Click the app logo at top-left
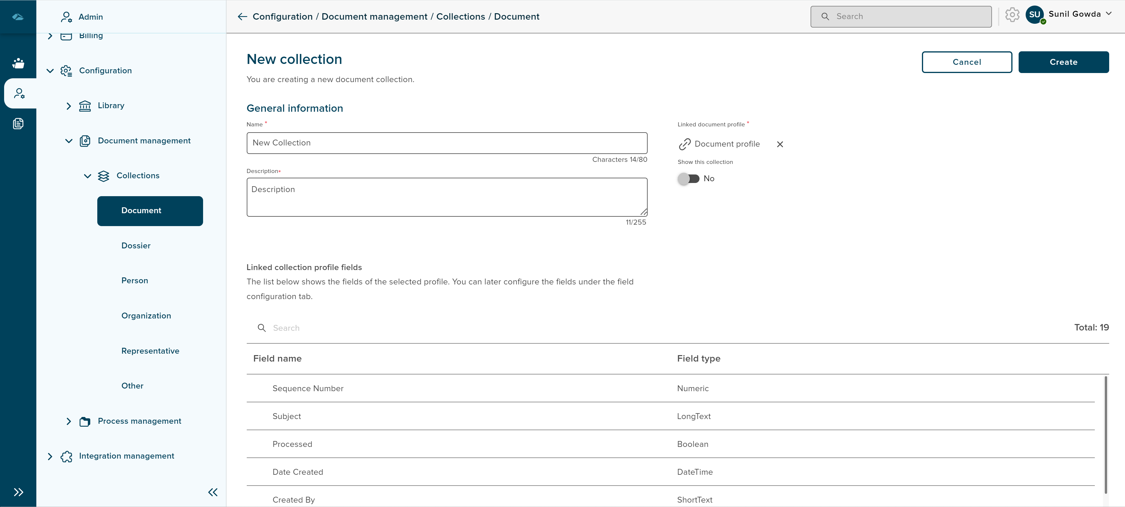 (x=18, y=17)
